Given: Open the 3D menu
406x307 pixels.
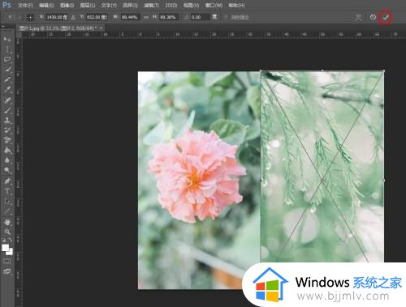Looking at the screenshot, I should (x=171, y=5).
